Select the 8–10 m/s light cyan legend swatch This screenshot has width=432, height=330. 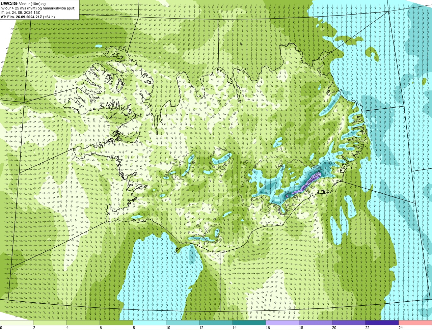pyautogui.click(x=150, y=323)
